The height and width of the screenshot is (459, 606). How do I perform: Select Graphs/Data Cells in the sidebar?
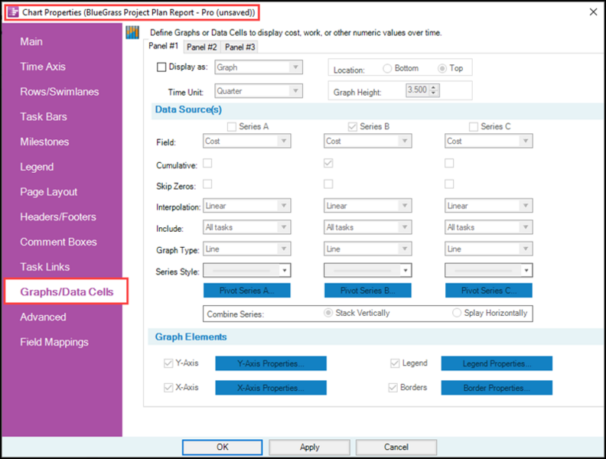click(67, 291)
